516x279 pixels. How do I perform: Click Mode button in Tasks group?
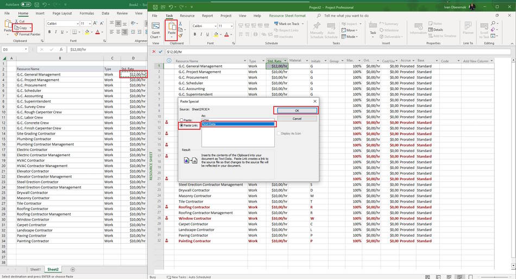click(x=349, y=36)
